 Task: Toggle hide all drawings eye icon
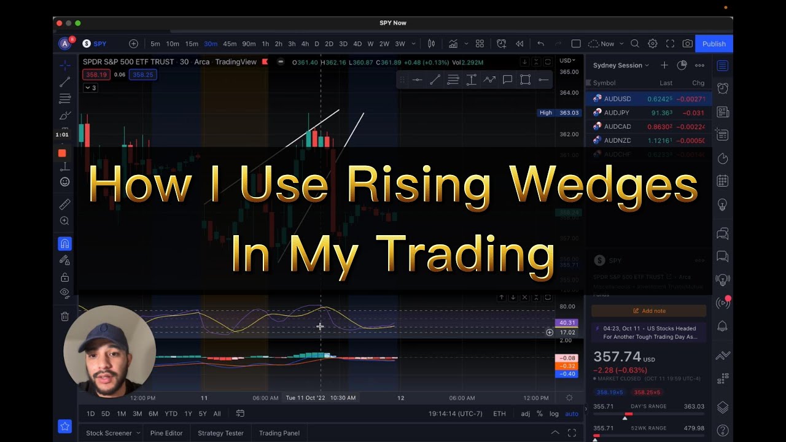coord(64,293)
